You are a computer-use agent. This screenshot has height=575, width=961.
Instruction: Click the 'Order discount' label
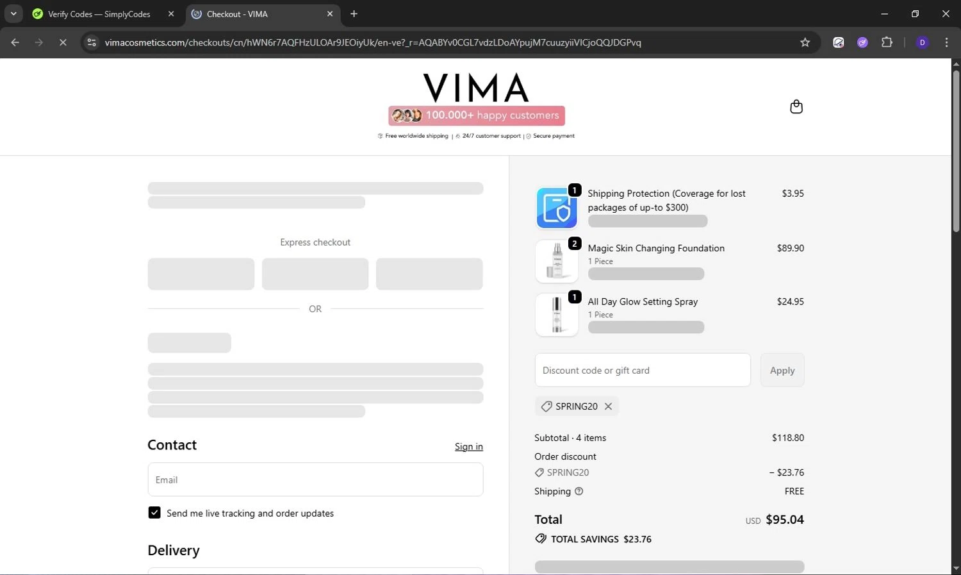pos(565,456)
